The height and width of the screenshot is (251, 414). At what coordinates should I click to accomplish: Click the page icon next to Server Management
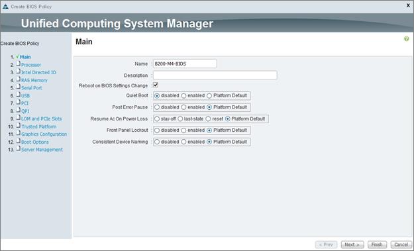18,148
